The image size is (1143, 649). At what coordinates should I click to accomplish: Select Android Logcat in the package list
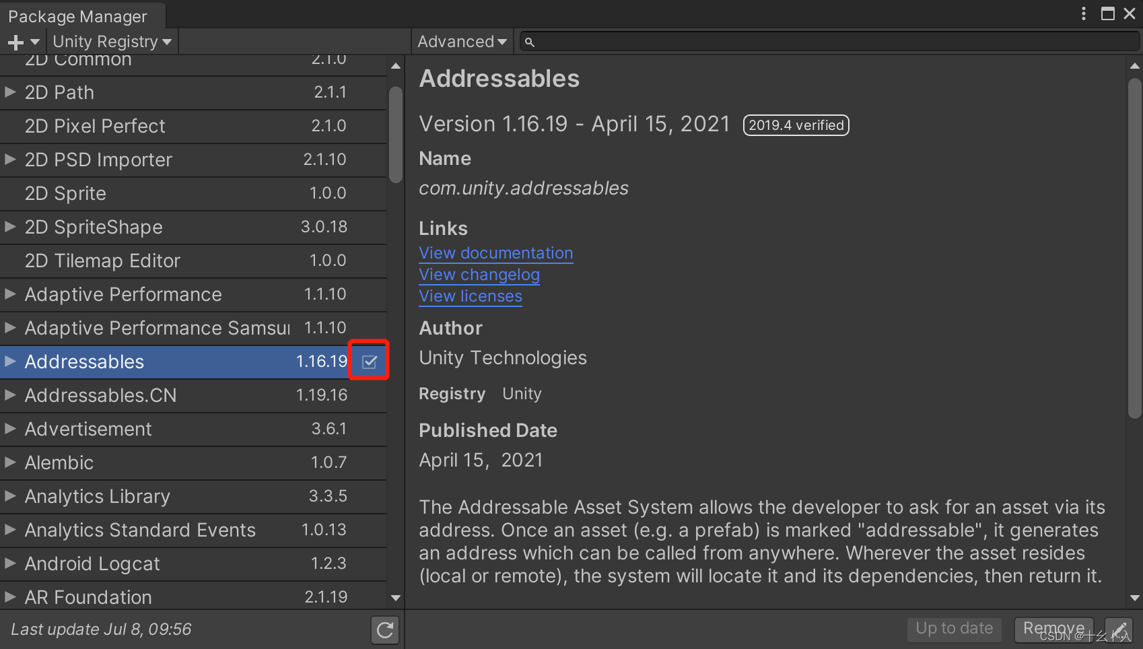click(193, 563)
